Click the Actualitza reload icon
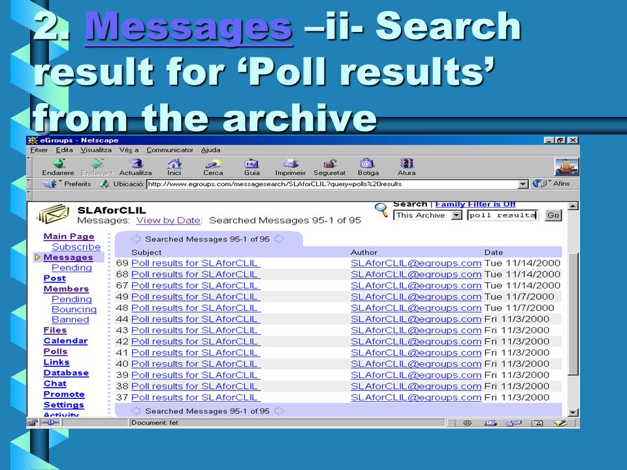 click(136, 163)
